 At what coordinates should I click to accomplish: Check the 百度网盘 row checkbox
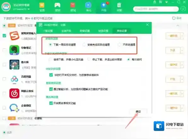click(4, 79)
